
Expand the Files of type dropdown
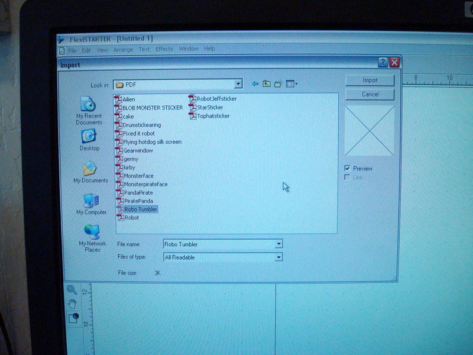tap(278, 257)
